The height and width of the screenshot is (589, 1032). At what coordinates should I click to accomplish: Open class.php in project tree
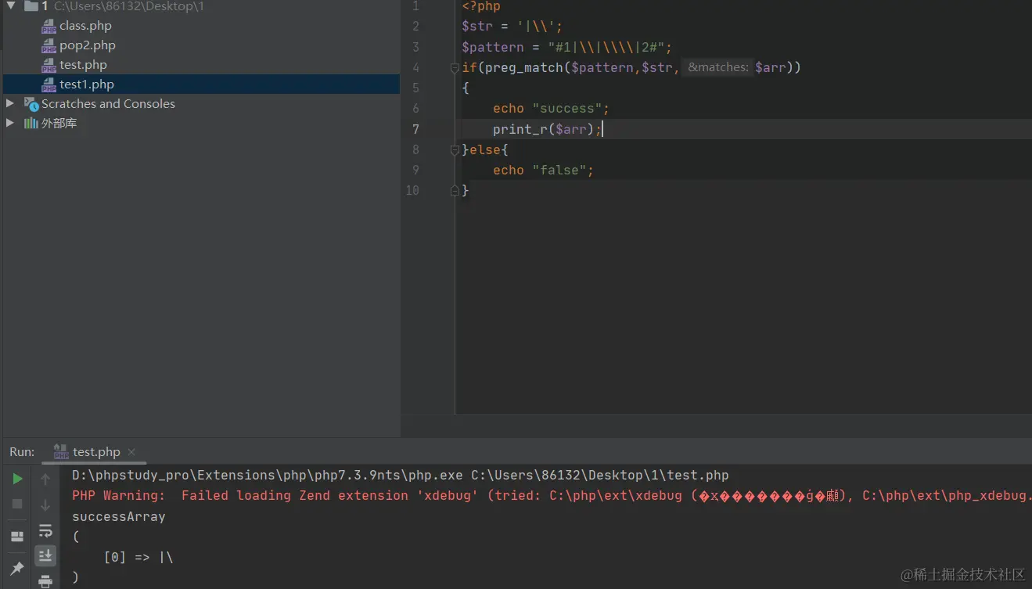click(85, 26)
